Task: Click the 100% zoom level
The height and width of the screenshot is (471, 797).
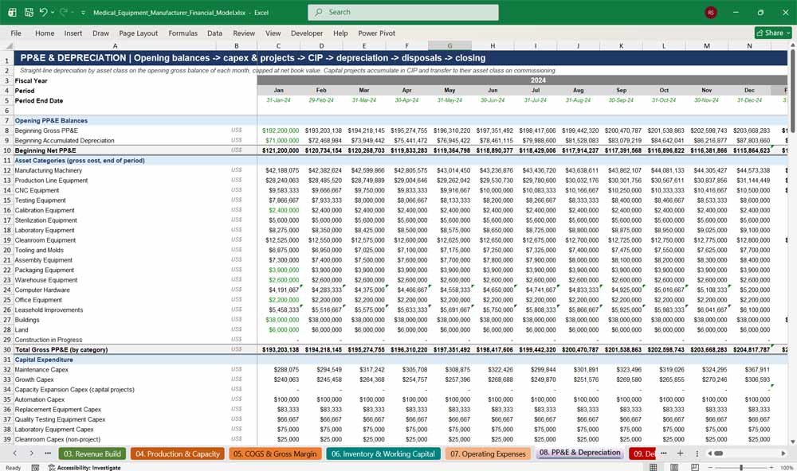Action: click(x=787, y=468)
